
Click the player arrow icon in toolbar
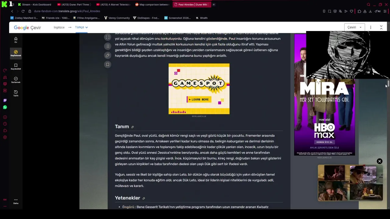tap(346, 11)
